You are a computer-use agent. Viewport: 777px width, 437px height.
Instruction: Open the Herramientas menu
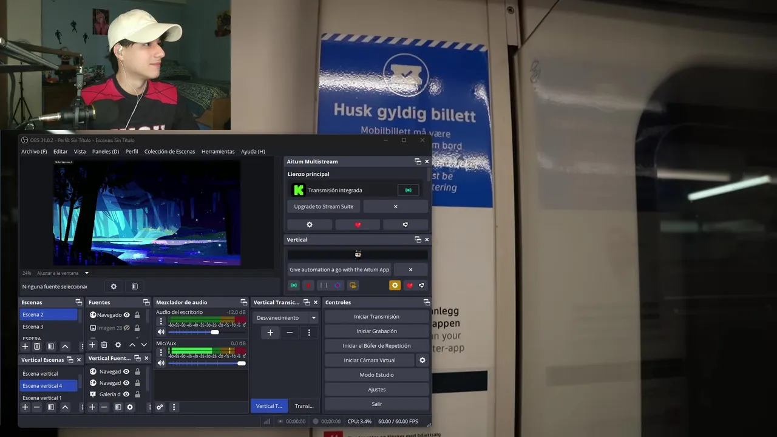pyautogui.click(x=218, y=151)
